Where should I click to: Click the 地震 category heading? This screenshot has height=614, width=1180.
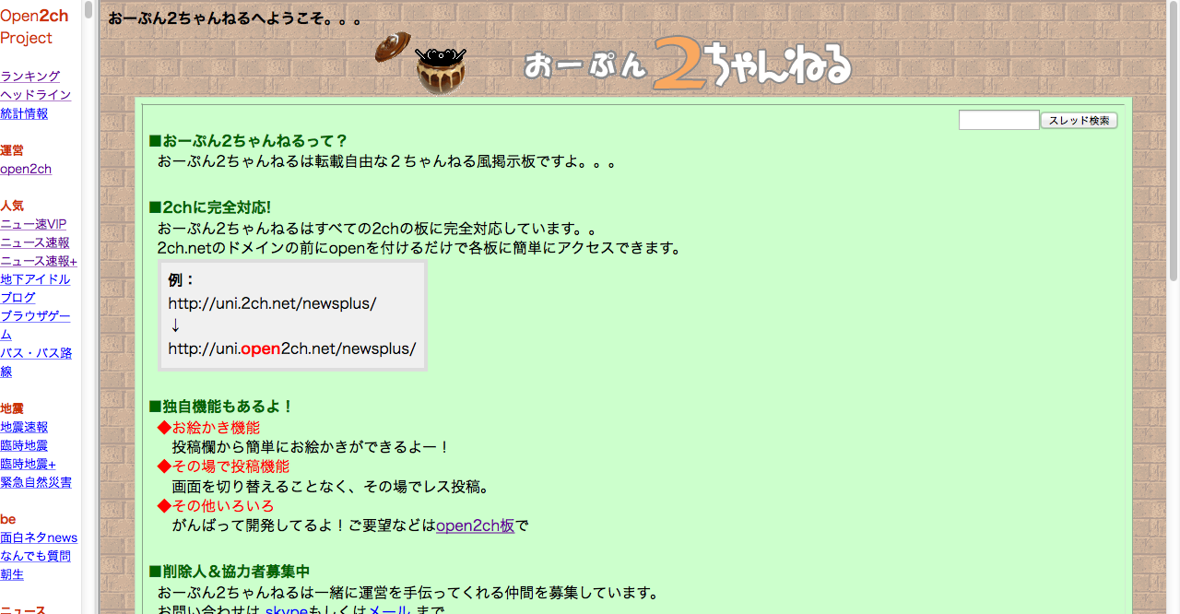click(12, 408)
